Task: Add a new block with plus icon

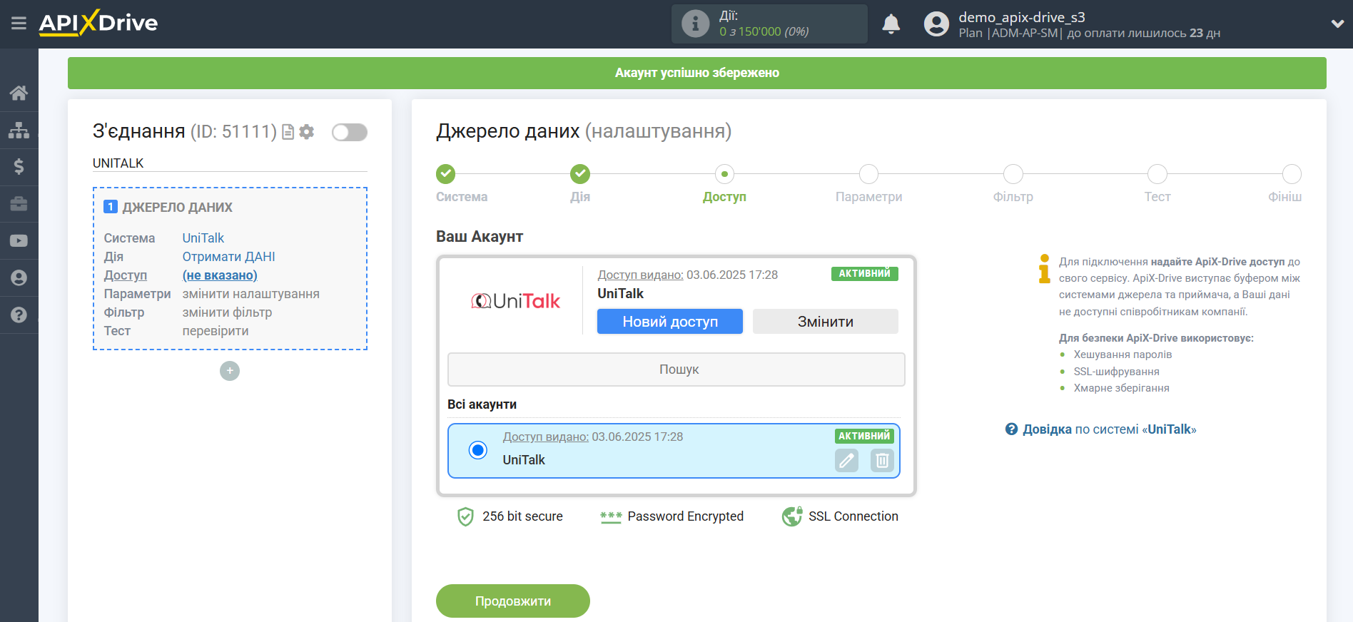Action: [x=230, y=371]
